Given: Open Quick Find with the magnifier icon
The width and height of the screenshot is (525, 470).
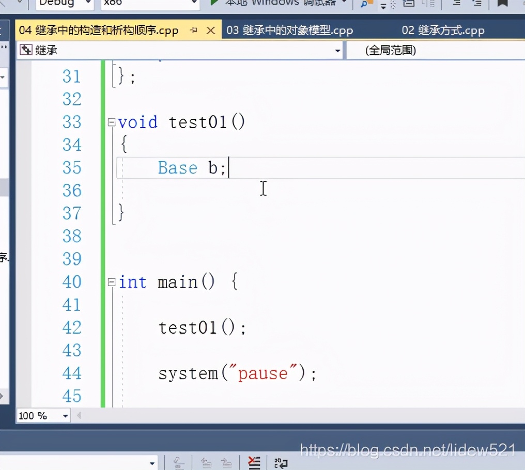Looking at the screenshot, I should coord(364,4).
